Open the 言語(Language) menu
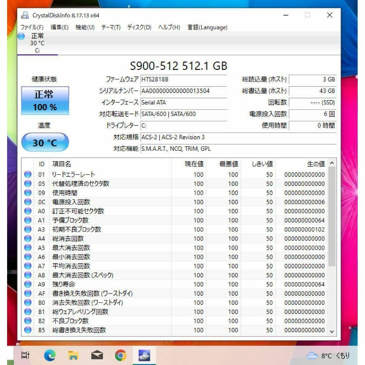The width and height of the screenshot is (365, 365). [x=208, y=27]
